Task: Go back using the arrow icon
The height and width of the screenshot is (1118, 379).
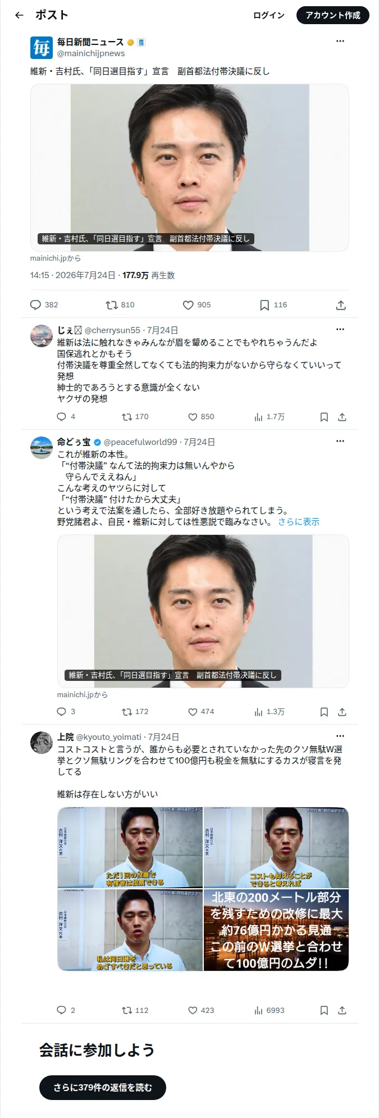Action: (x=19, y=15)
